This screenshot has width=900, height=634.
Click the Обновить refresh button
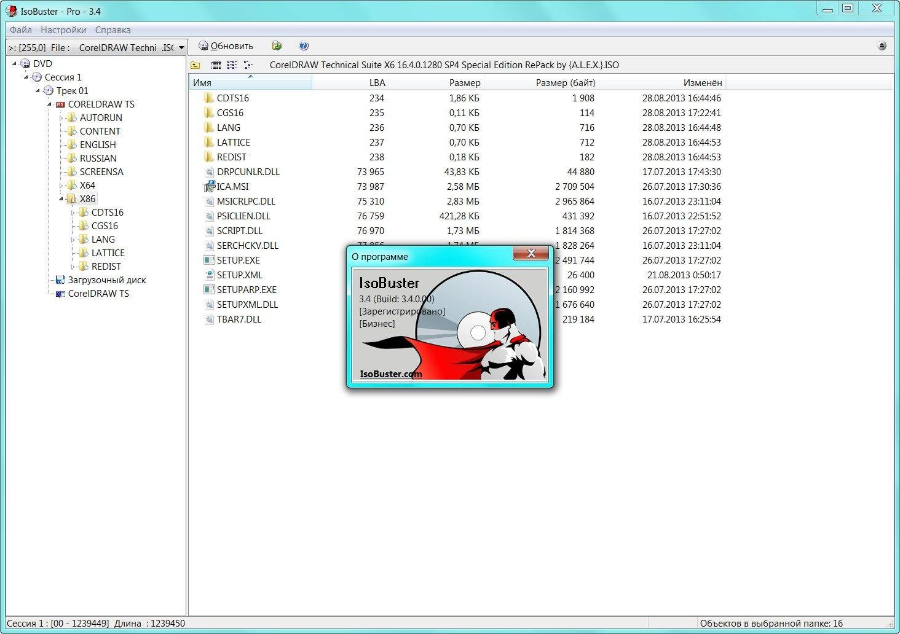coord(226,46)
